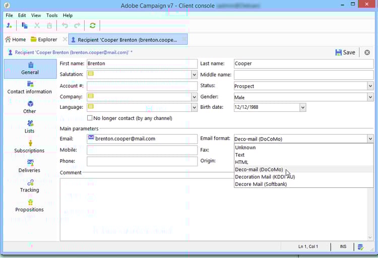Click the round close icon beside Save
The height and width of the screenshot is (258, 378).
(367, 52)
